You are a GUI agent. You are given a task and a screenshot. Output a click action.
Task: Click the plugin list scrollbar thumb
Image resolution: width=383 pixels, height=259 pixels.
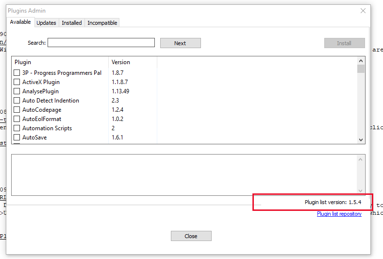tap(361, 69)
